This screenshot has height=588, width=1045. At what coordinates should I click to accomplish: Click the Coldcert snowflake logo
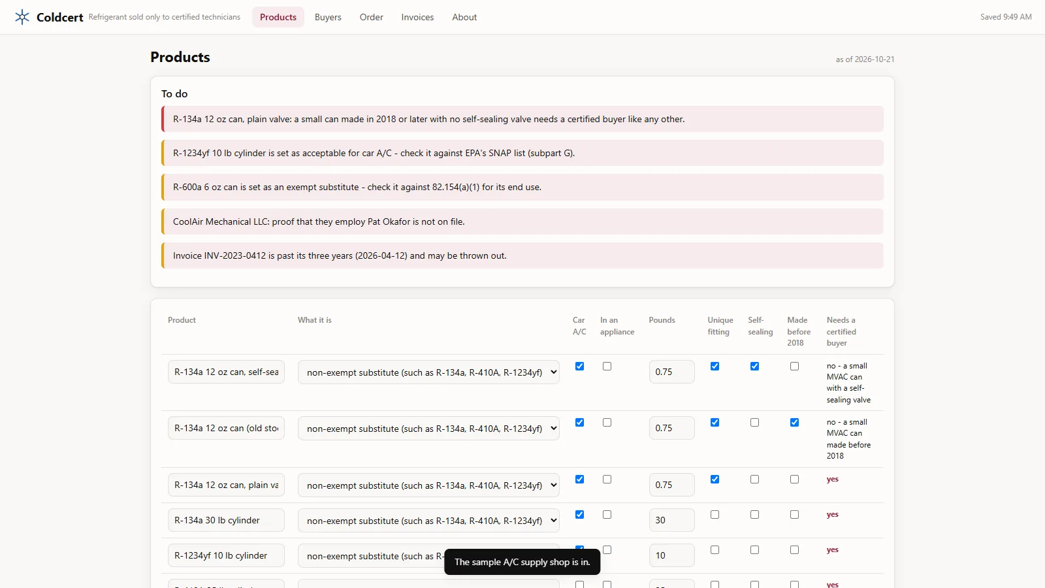click(22, 17)
